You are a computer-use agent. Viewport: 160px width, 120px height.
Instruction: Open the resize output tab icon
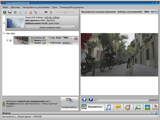click(147, 107)
